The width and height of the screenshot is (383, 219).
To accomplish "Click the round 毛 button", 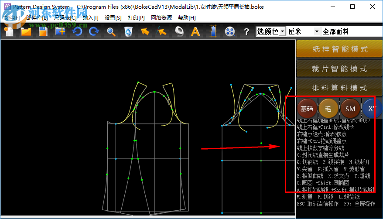I will [x=328, y=108].
